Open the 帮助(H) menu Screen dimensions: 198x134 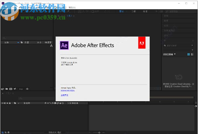click(x=72, y=8)
